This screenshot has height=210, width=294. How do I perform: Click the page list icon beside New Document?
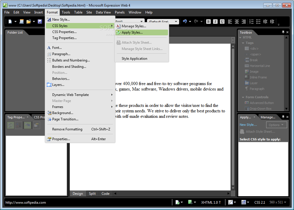(x=22, y=22)
